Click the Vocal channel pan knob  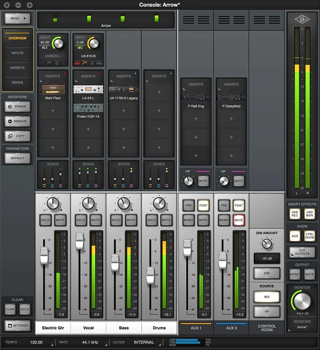[x=89, y=204]
